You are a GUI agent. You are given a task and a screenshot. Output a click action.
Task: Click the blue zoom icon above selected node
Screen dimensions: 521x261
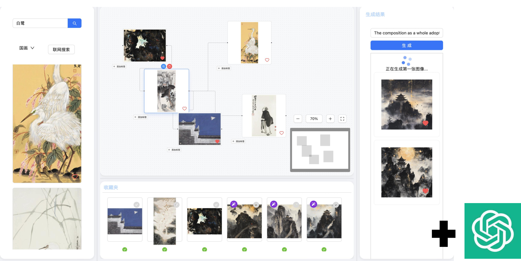(163, 66)
